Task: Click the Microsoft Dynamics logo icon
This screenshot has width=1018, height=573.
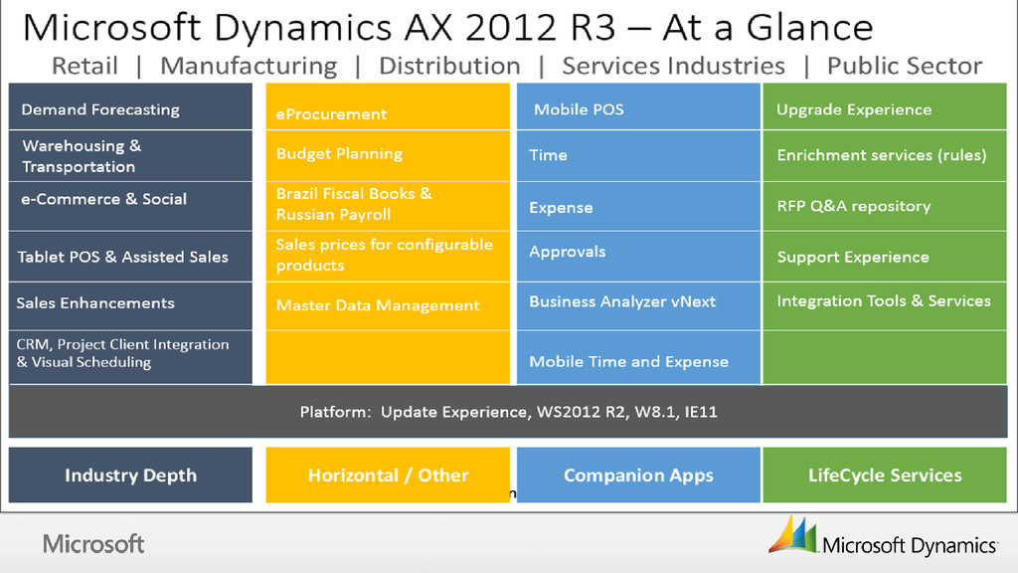Action: pos(792,534)
